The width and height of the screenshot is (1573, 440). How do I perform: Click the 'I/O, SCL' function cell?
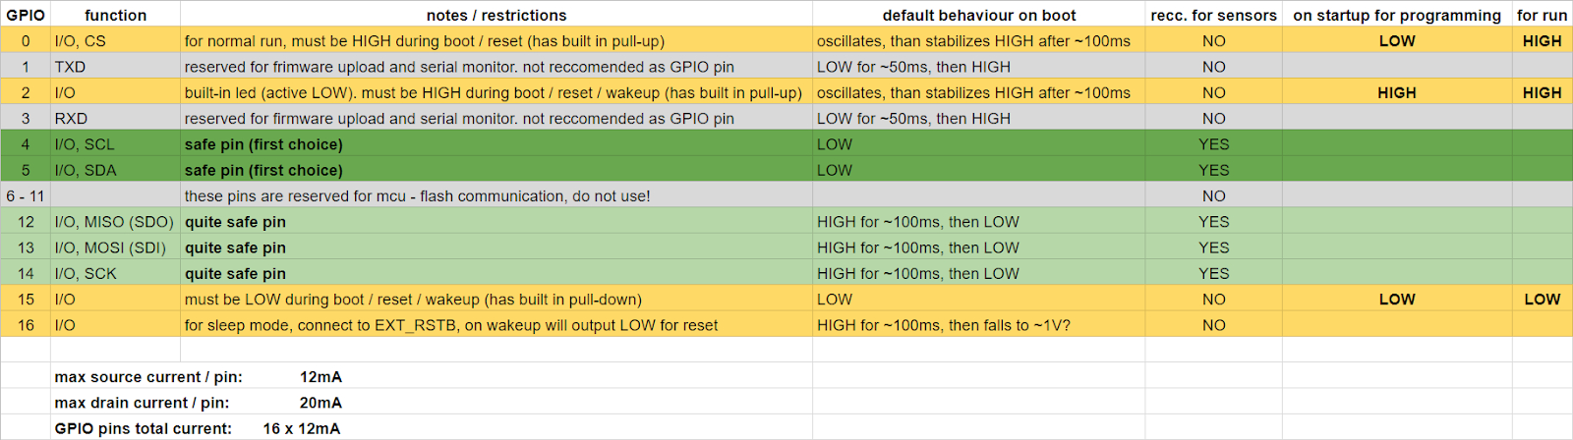115,144
